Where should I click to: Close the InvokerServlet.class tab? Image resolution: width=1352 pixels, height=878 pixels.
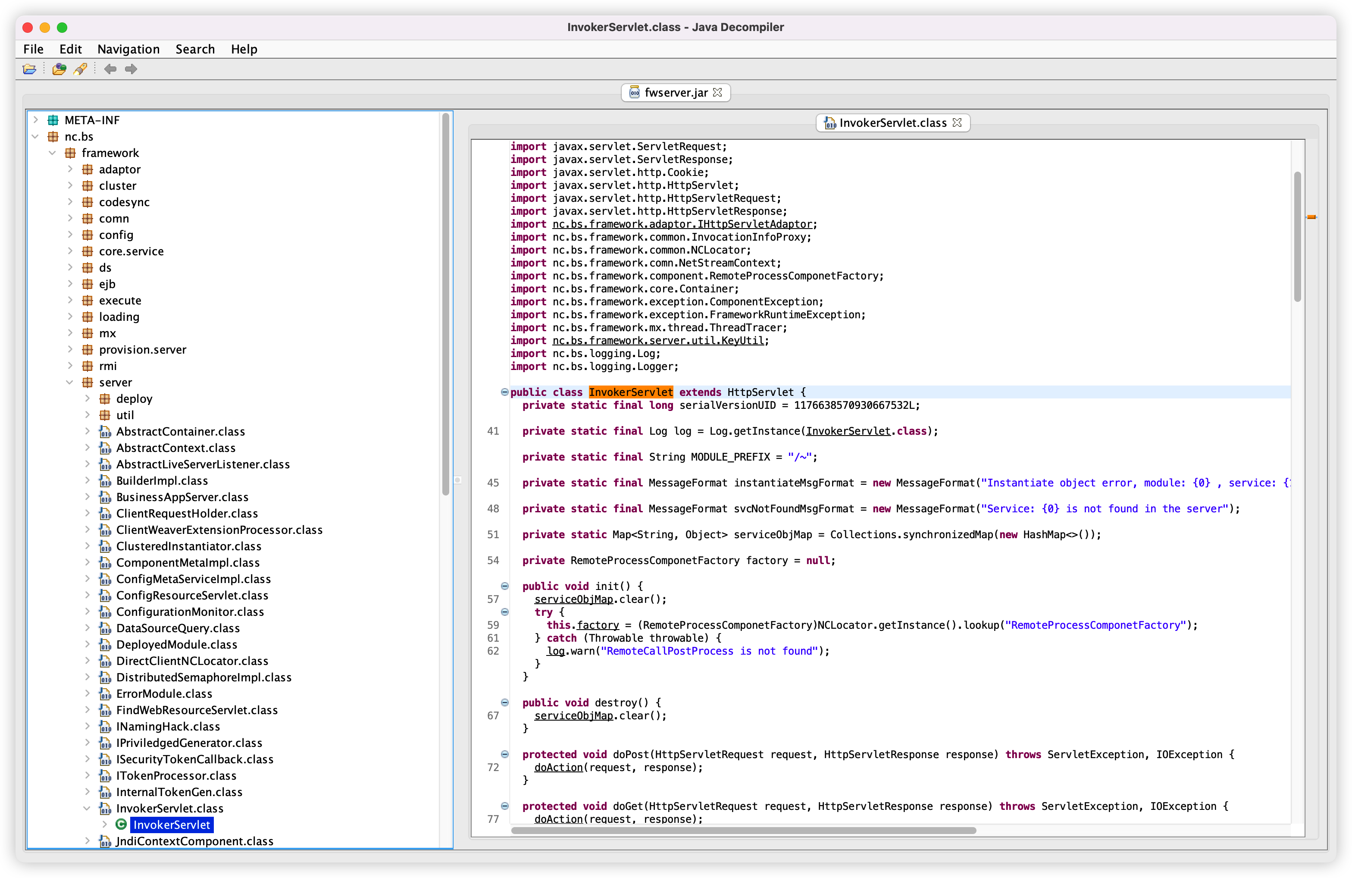[957, 123]
